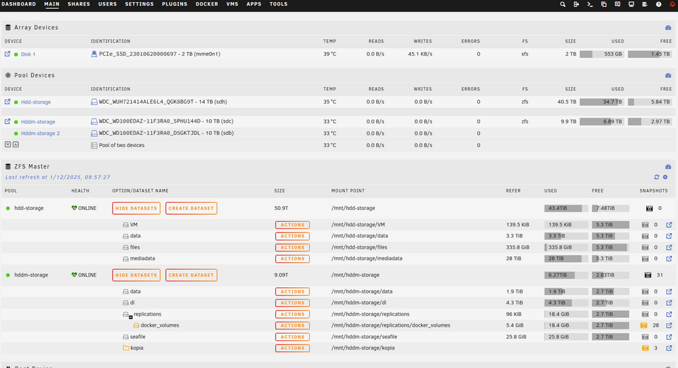
Task: Open ACTIONS menu for kopia
Action: (292, 348)
